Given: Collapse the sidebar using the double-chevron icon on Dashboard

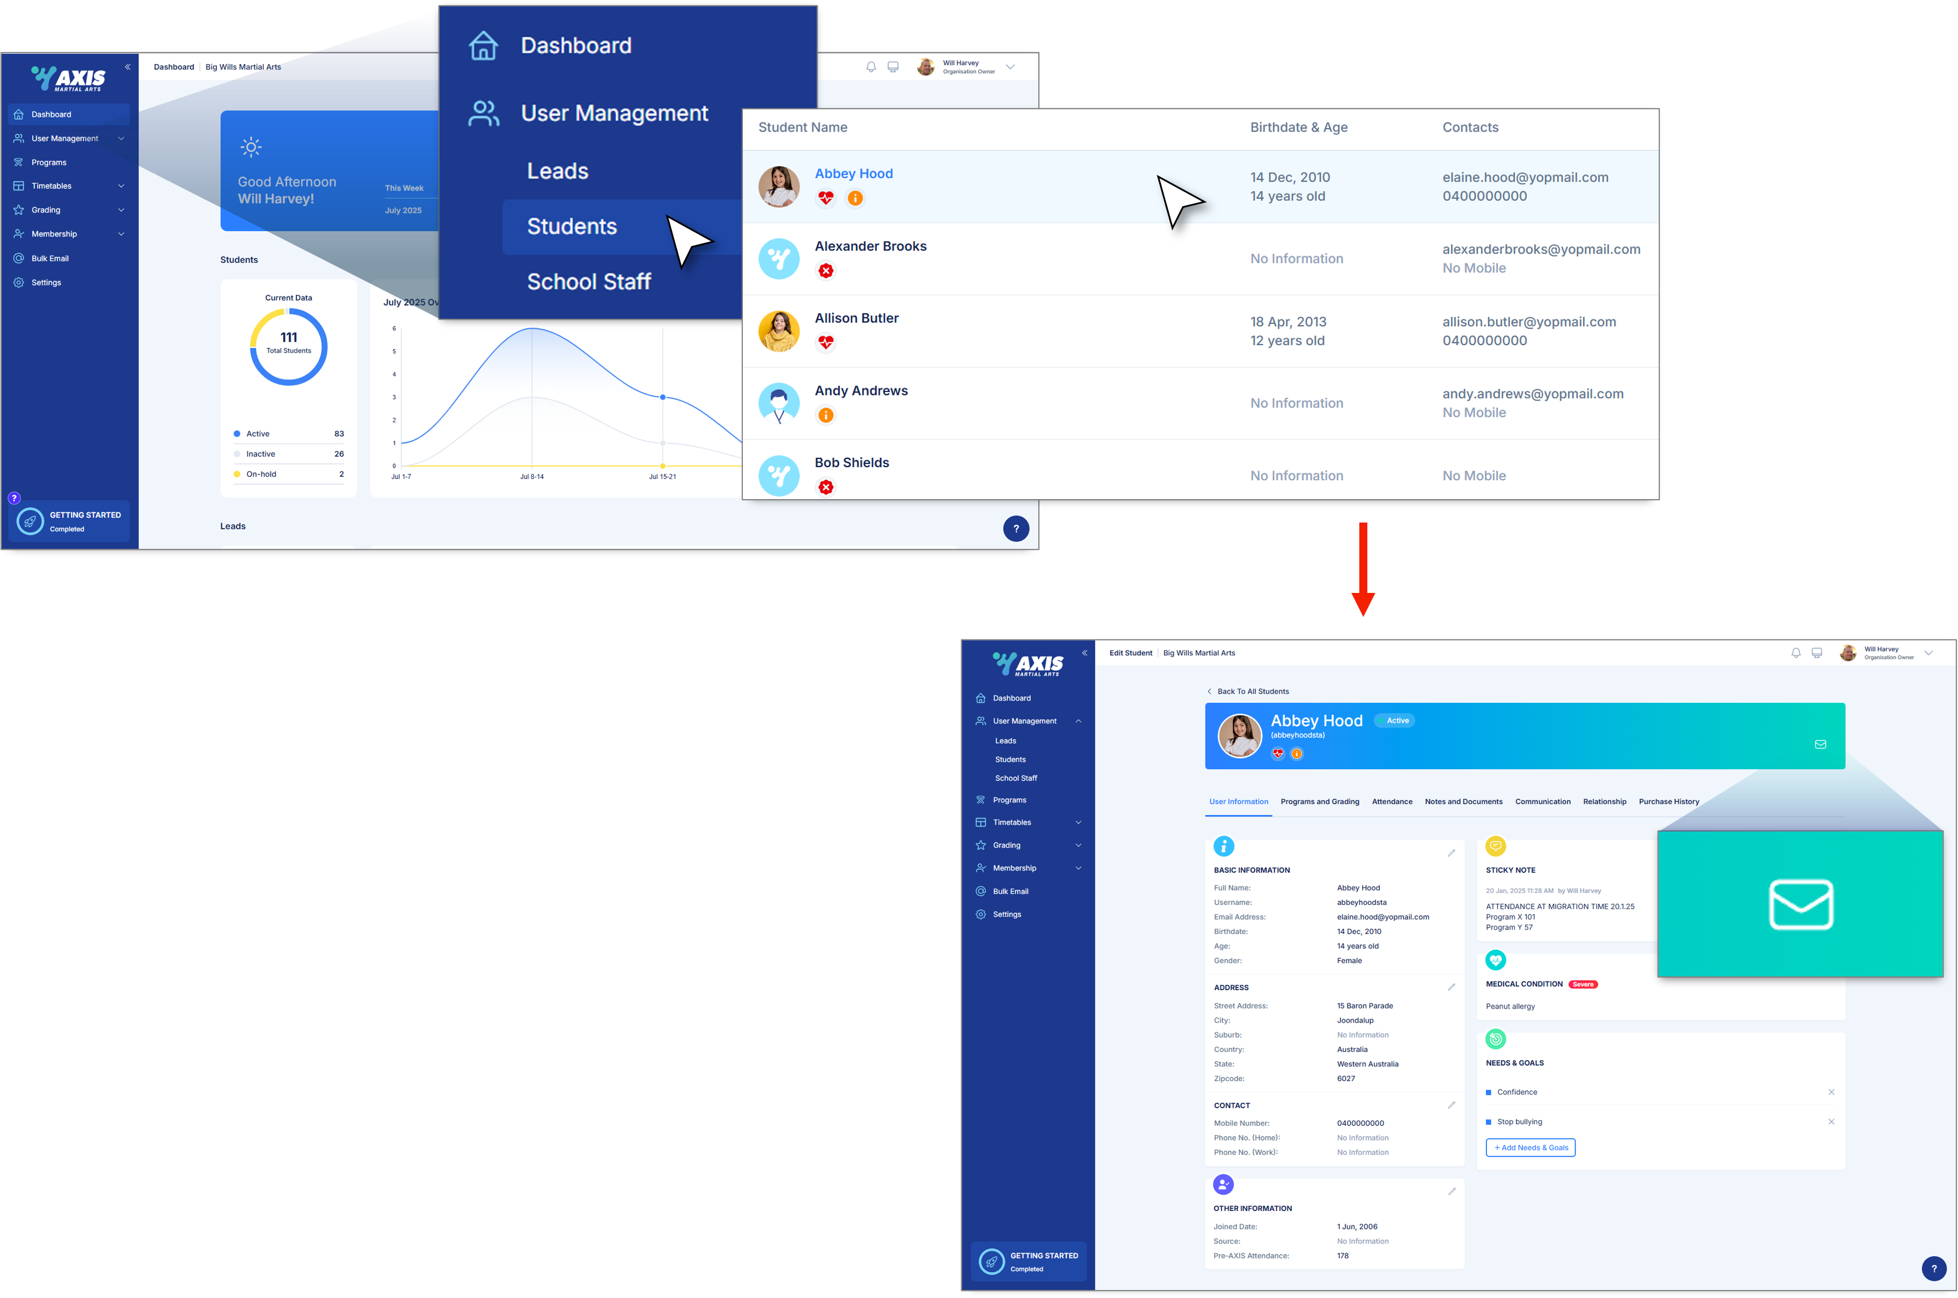Looking at the screenshot, I should click(x=128, y=67).
